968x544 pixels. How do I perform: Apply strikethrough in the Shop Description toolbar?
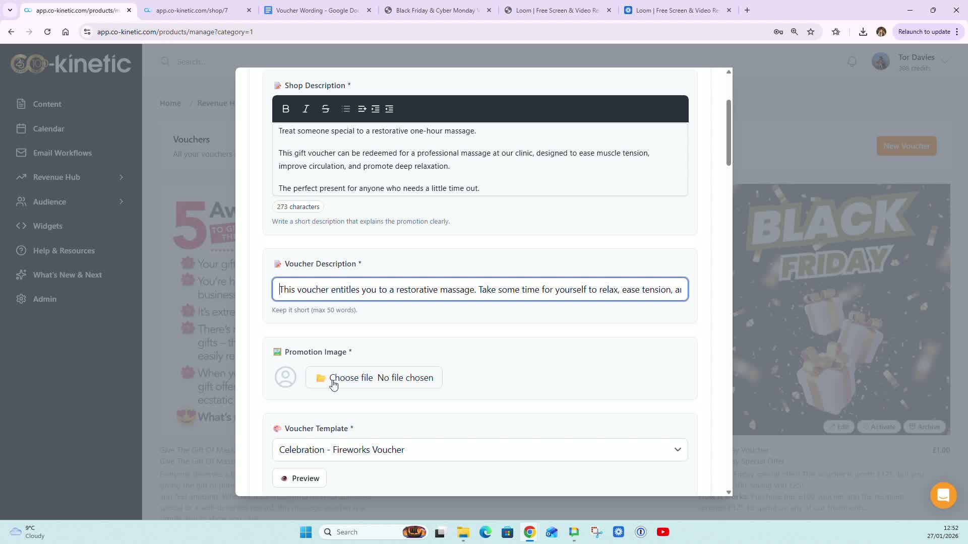click(x=326, y=109)
